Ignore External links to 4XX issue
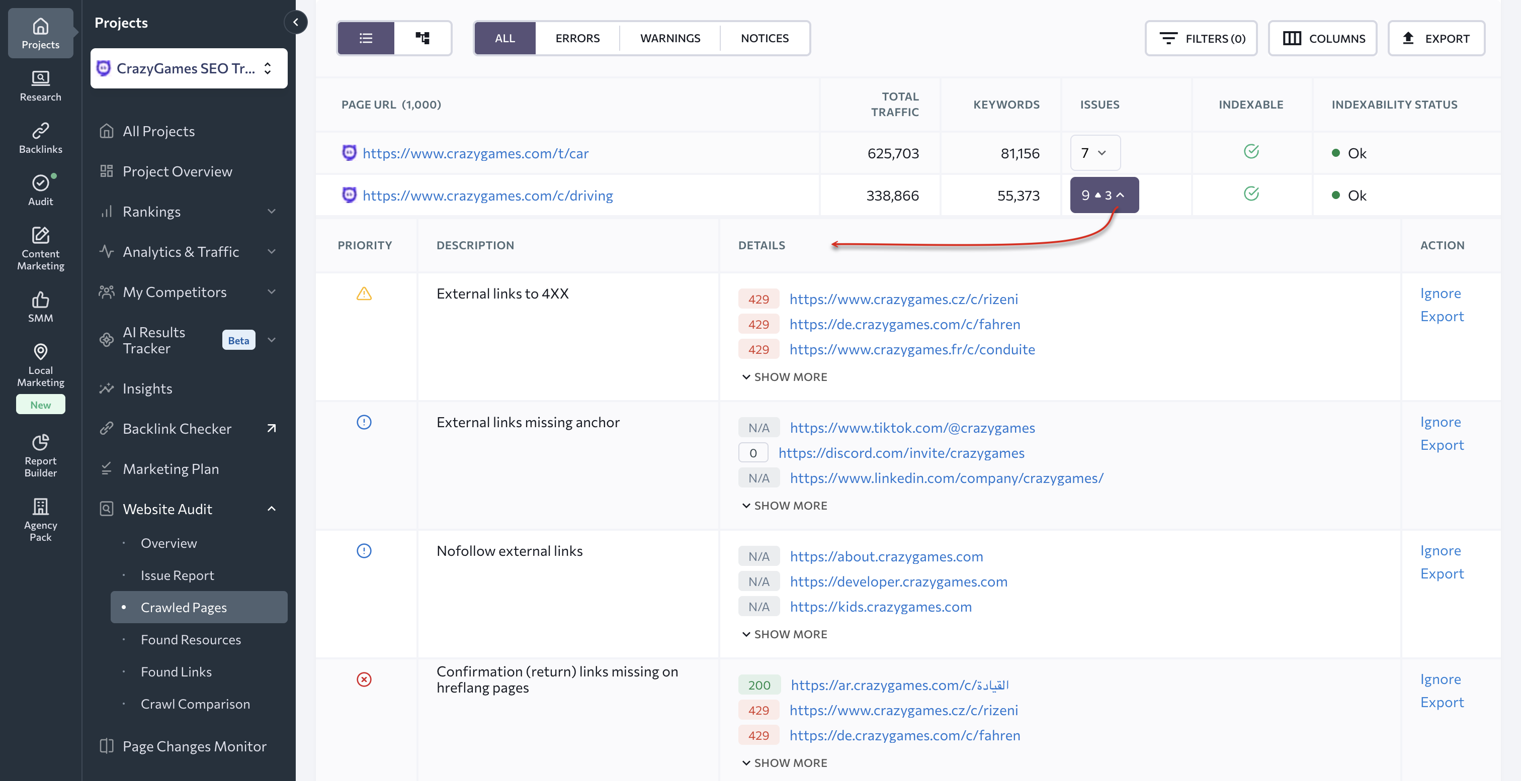Screen dimensions: 1521x781 click(1440, 293)
